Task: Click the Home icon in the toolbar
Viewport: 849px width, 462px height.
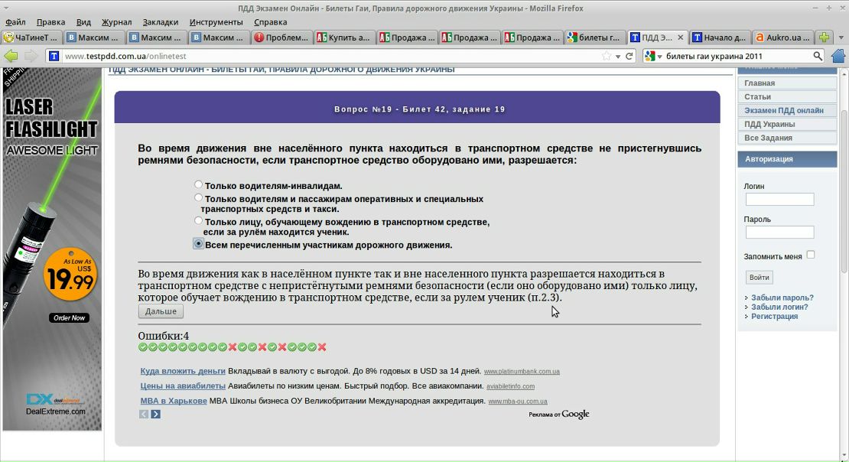Action: [838, 56]
